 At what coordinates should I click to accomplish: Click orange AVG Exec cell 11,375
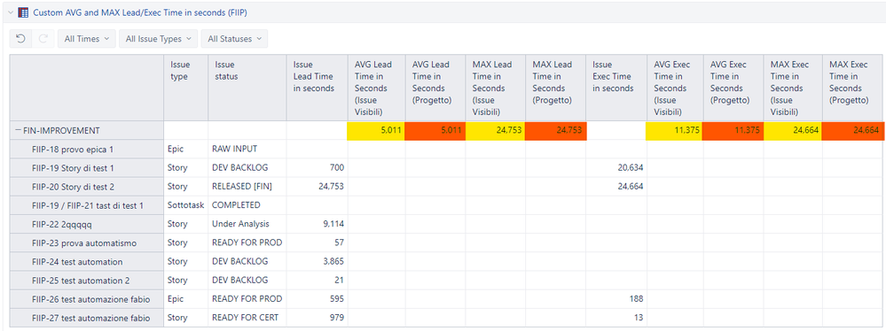pos(733,130)
